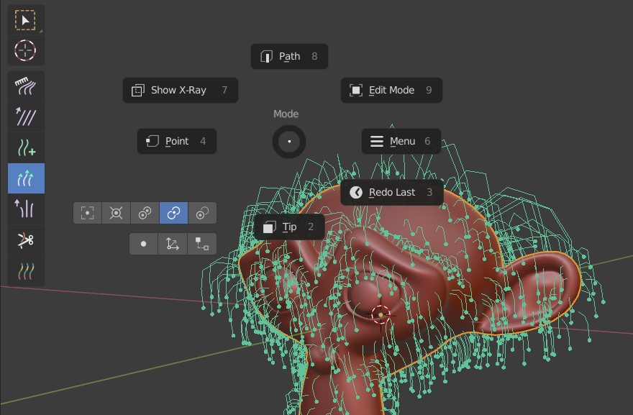Click the Mode pie menu center dial
This screenshot has height=415, width=633.
pos(288,141)
